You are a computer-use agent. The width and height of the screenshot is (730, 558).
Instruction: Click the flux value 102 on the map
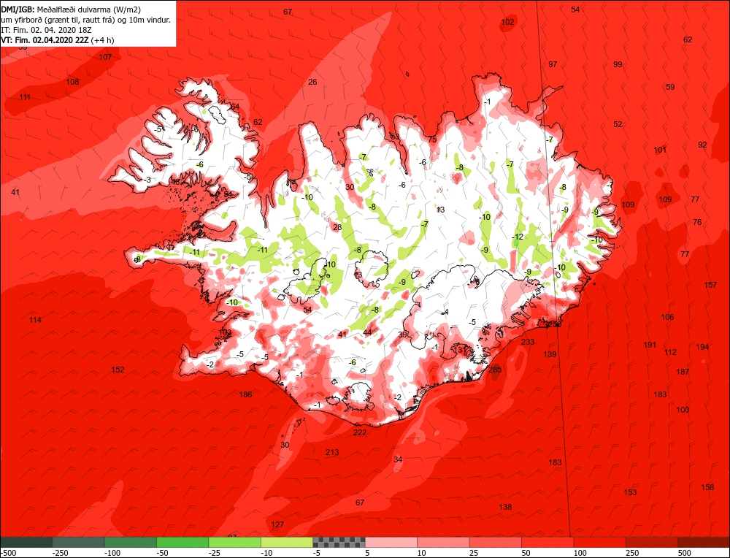507,22
